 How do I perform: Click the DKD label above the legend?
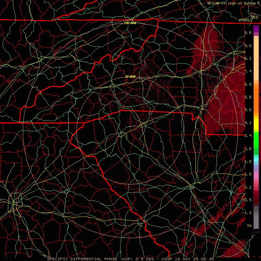(255, 17)
